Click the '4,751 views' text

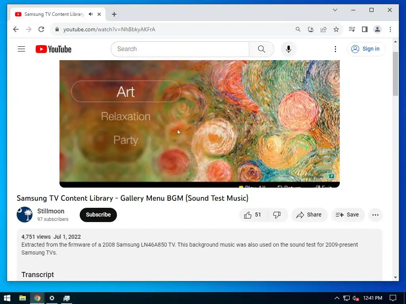point(36,237)
